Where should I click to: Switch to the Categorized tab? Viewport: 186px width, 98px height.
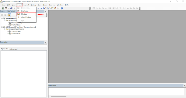pyautogui.click(x=13, y=49)
